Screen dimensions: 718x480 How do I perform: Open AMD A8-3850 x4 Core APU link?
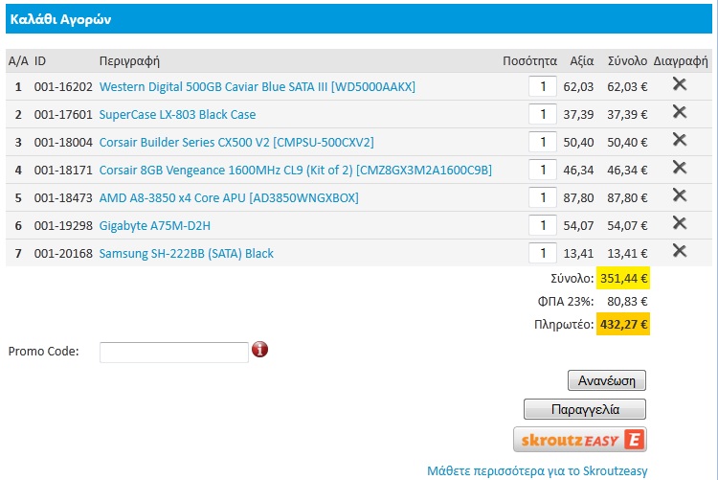coord(229,198)
